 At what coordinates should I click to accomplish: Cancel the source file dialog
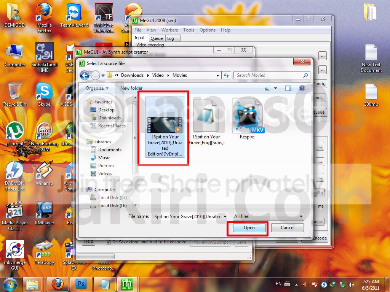pos(287,228)
